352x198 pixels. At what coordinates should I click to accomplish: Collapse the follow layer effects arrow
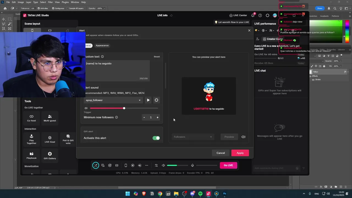pyautogui.click(x=348, y=72)
